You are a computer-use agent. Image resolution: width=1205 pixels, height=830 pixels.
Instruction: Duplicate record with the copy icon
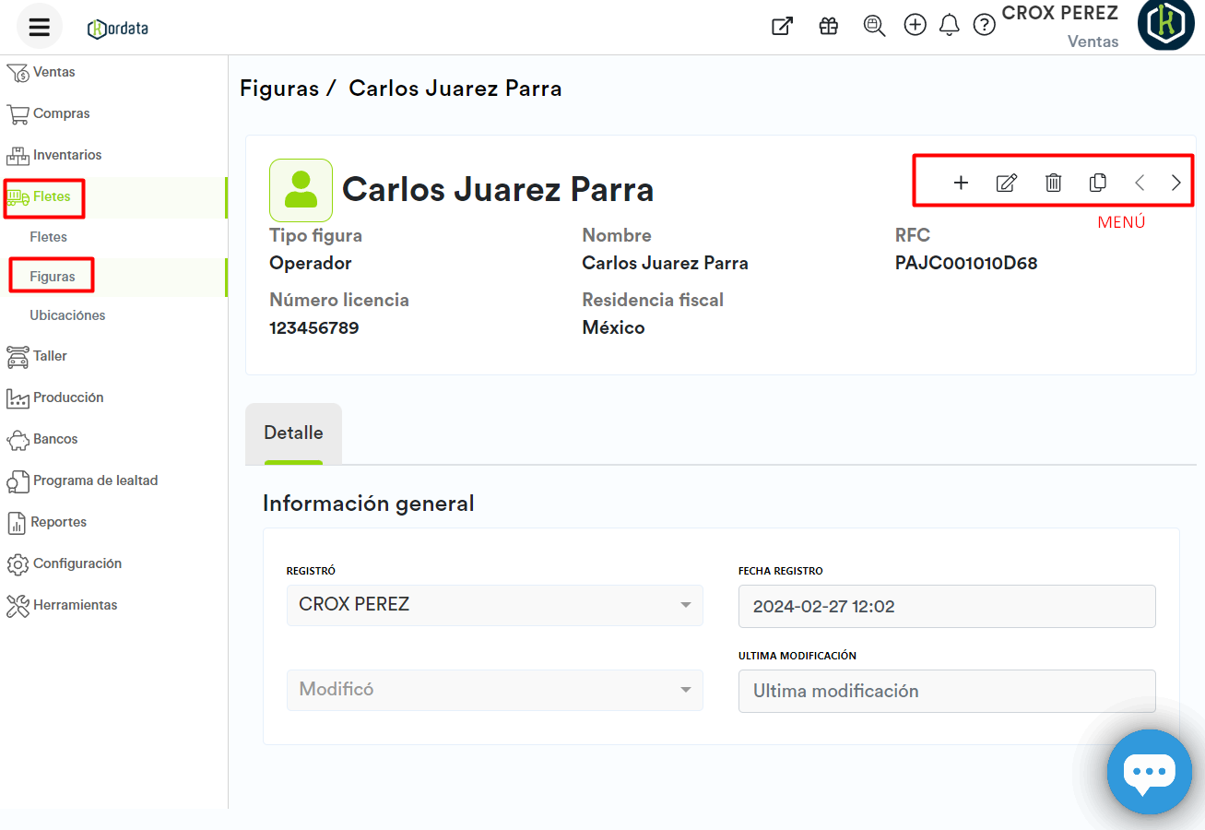point(1097,183)
